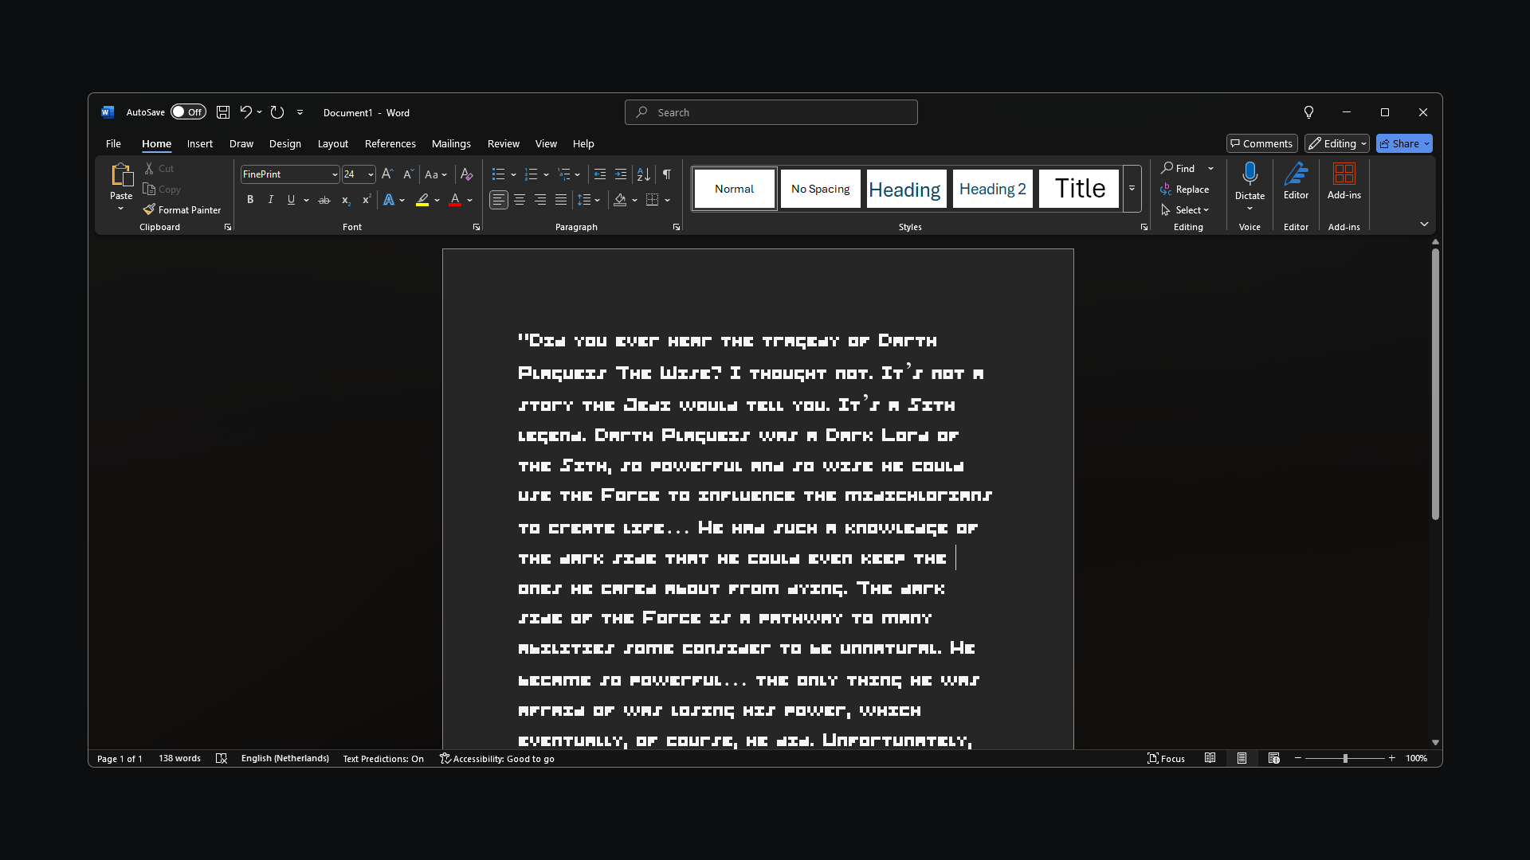Open the font name dropdown
This screenshot has height=860, width=1530.
point(335,174)
